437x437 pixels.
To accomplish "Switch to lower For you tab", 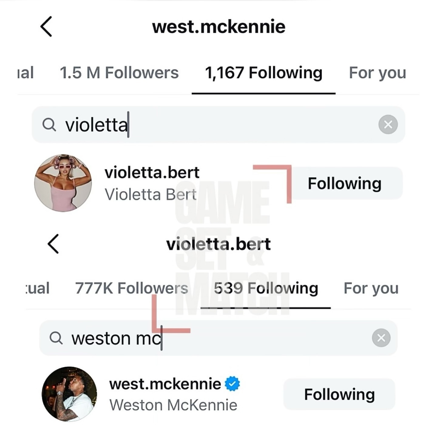I will [371, 288].
